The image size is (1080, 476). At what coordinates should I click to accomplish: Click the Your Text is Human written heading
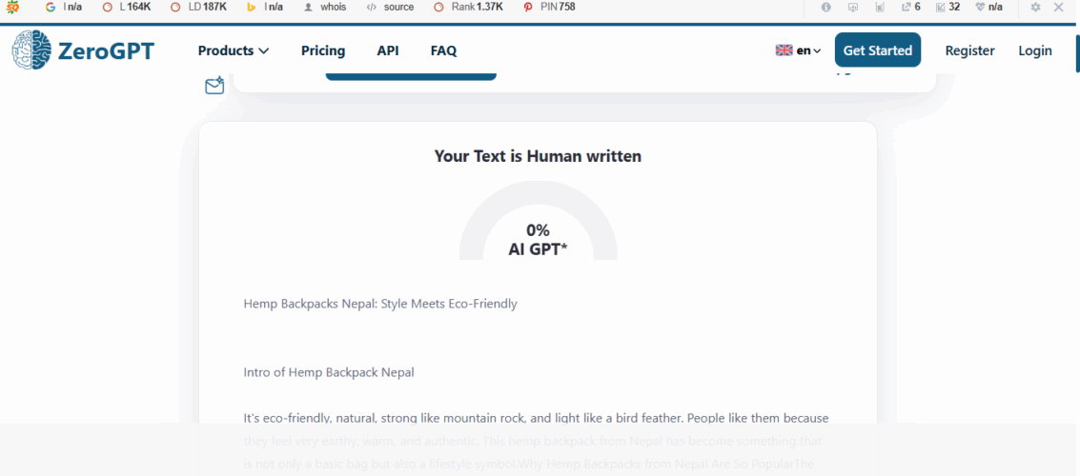(538, 156)
